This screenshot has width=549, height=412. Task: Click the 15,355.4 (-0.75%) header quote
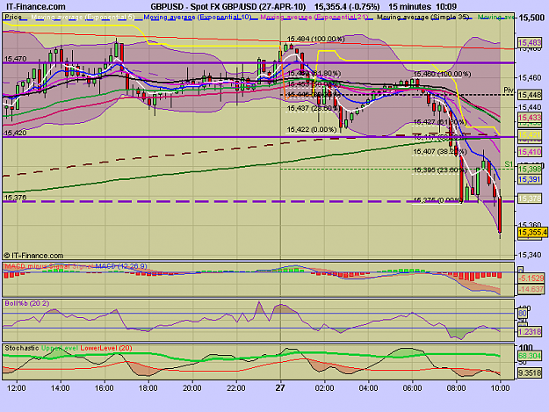click(347, 7)
